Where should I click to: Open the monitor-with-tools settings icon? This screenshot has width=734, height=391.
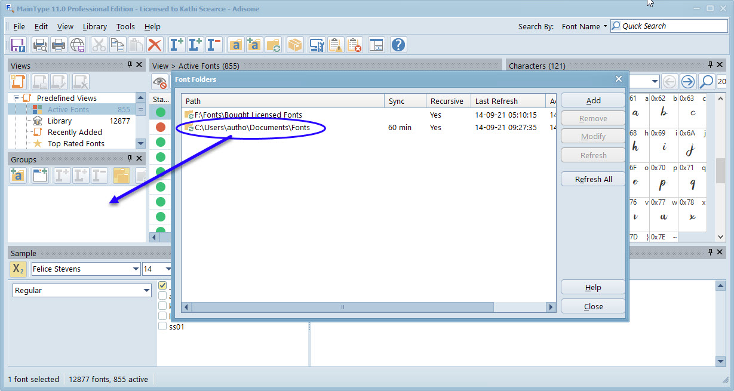pyautogui.click(x=317, y=45)
